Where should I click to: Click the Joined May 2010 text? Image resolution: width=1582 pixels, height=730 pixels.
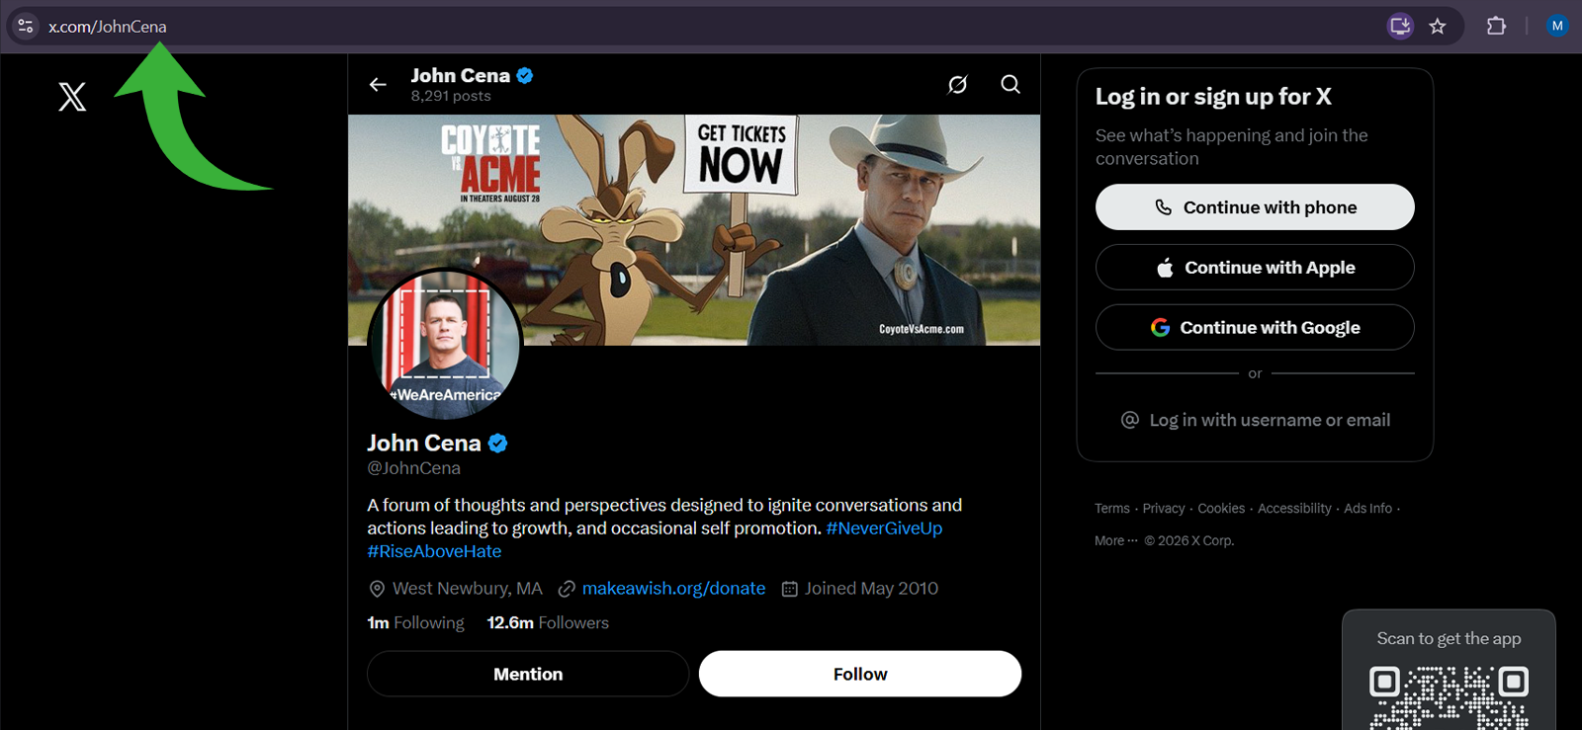pos(871,589)
